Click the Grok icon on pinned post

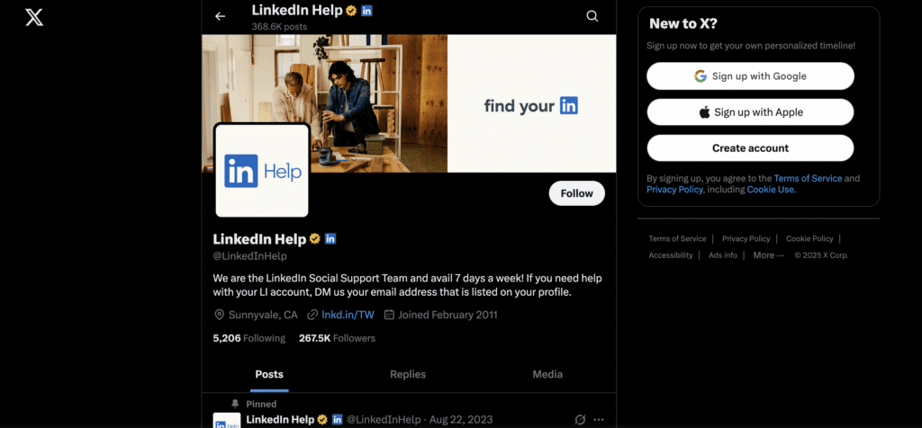click(x=580, y=420)
